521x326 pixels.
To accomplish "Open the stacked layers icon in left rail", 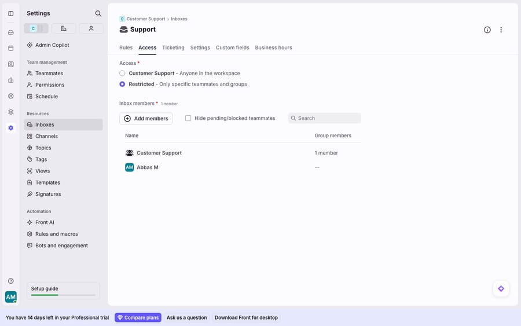I will [10, 112].
